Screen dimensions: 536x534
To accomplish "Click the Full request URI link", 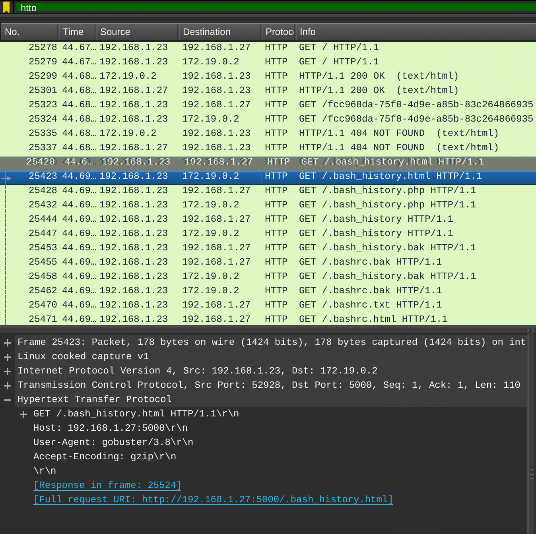I will (213, 499).
